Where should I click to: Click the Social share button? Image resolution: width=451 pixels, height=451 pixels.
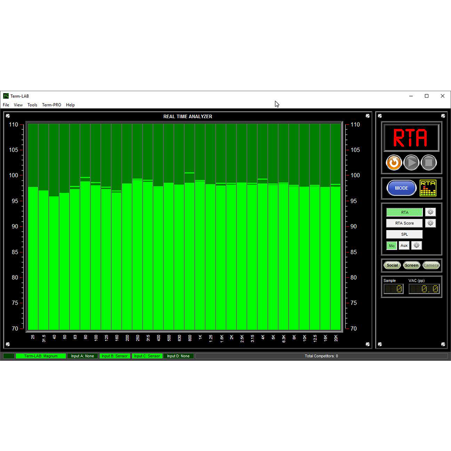[x=392, y=265]
